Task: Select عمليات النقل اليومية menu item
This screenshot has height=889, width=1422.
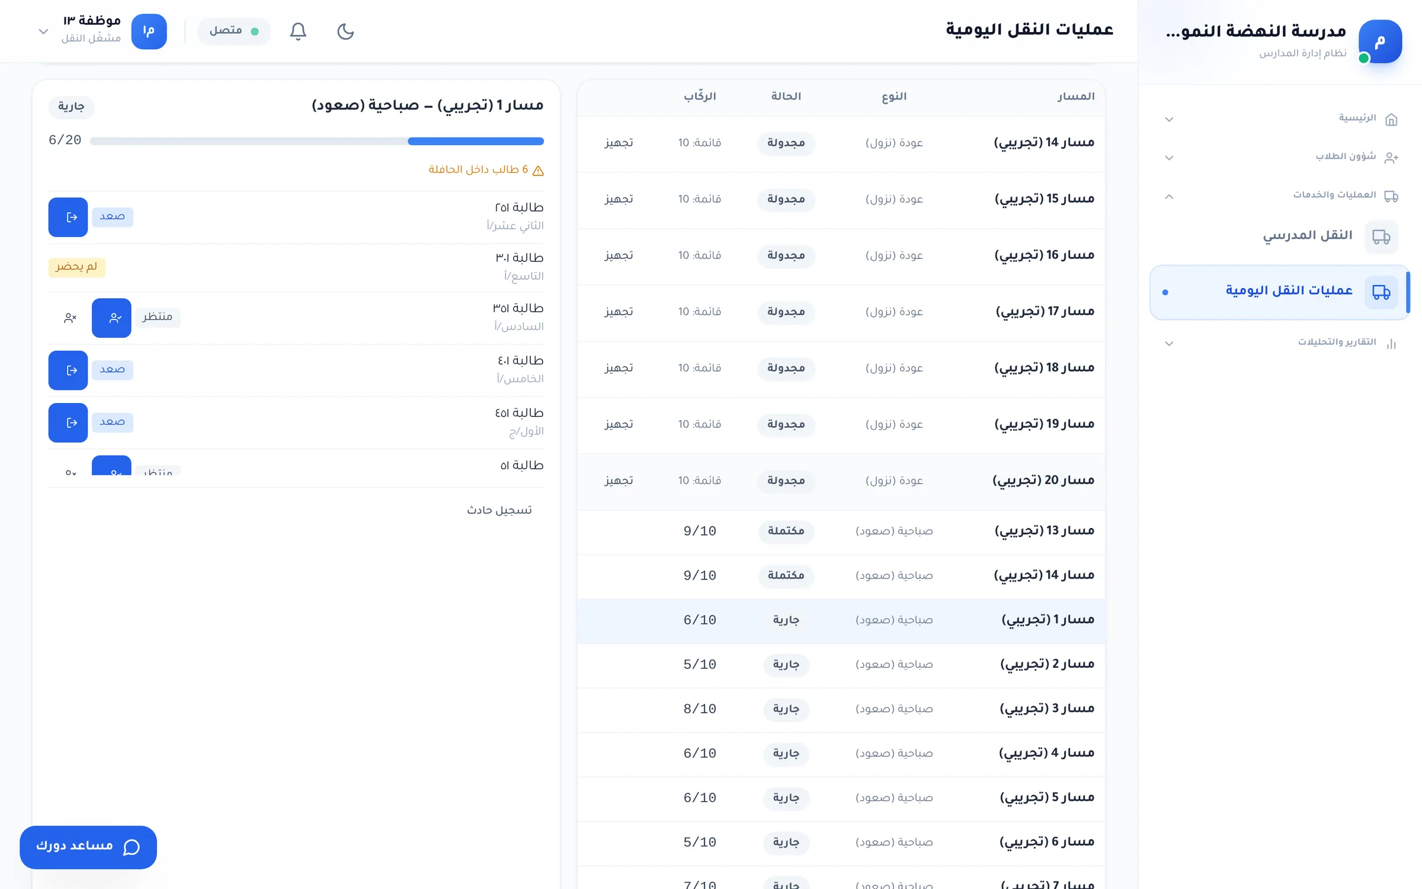Action: pos(1280,292)
